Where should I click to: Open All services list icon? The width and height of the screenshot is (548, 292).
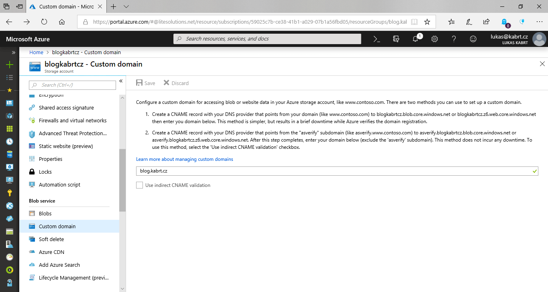click(10, 77)
